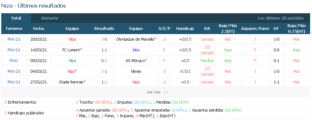Expand the Ver más chevron arrow
Image resolution: width=312 pixels, height=120 pixels.
(165, 92)
